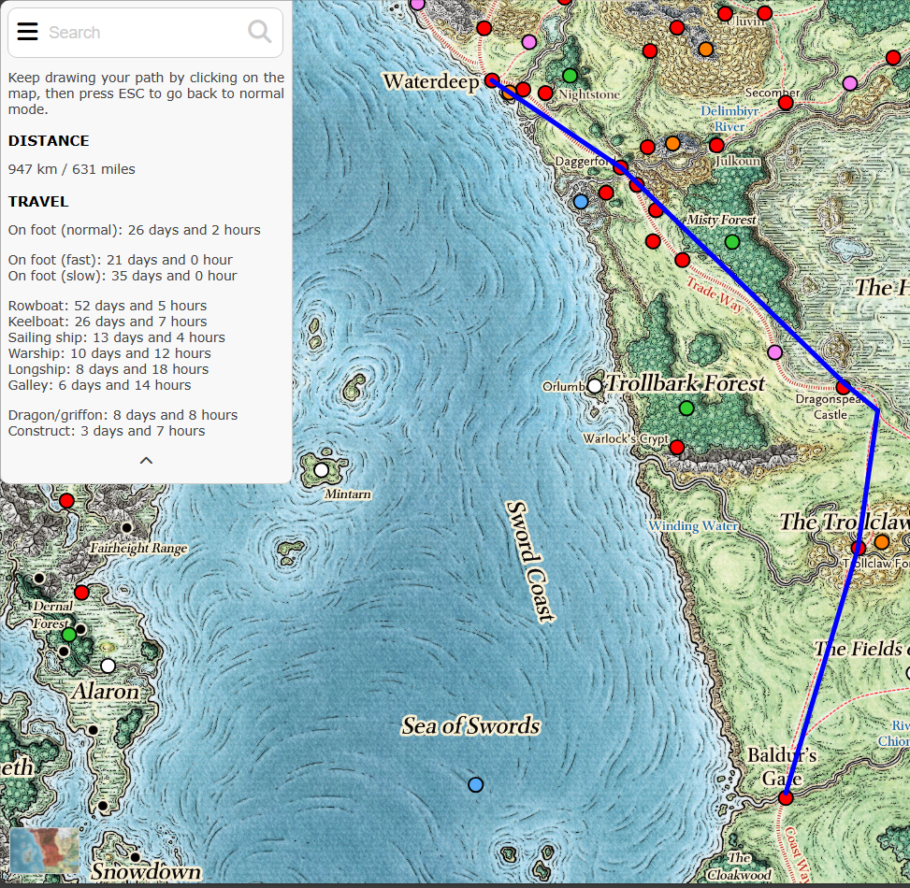Screen dimensions: 910x888
Task: Focus the Search input field
Action: (x=145, y=33)
